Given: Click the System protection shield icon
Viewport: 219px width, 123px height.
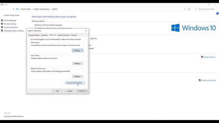Looking at the screenshot, I should (2, 27).
